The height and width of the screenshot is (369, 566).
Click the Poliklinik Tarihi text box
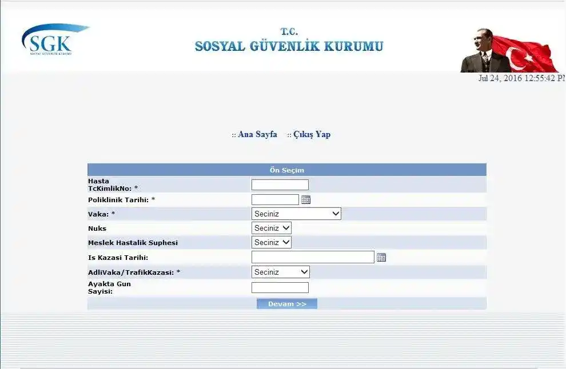[x=274, y=199]
